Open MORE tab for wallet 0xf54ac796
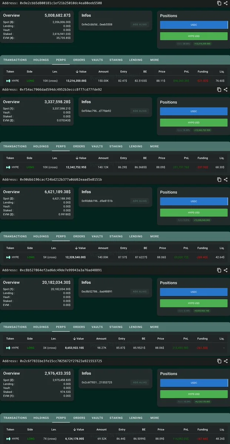 [154, 146]
